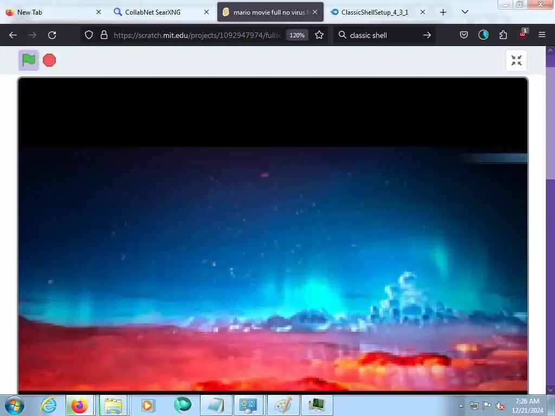Close the CollabNet SearXNG tab
Screen dimensions: 555x416
(x=206, y=12)
